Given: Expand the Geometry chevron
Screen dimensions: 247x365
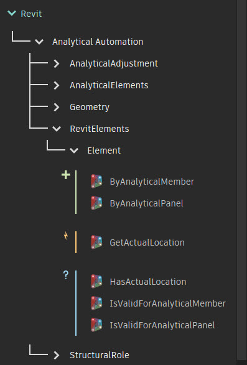Looking at the screenshot, I should click(57, 107).
